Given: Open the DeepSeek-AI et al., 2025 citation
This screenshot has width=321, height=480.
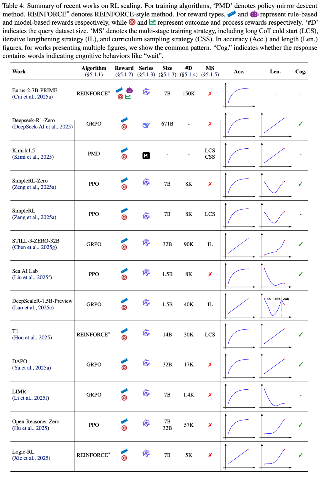Looking at the screenshot, I should point(43,127).
